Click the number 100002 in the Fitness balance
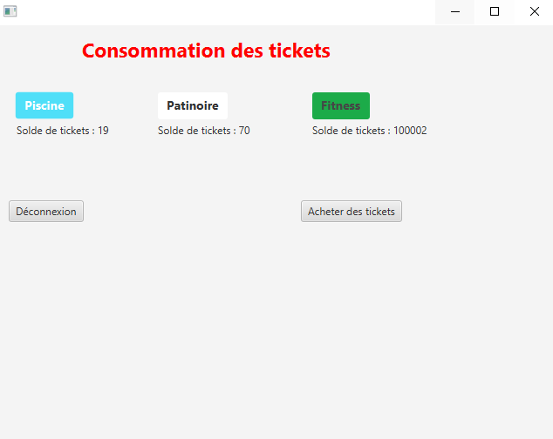The width and height of the screenshot is (553, 439). tap(410, 131)
